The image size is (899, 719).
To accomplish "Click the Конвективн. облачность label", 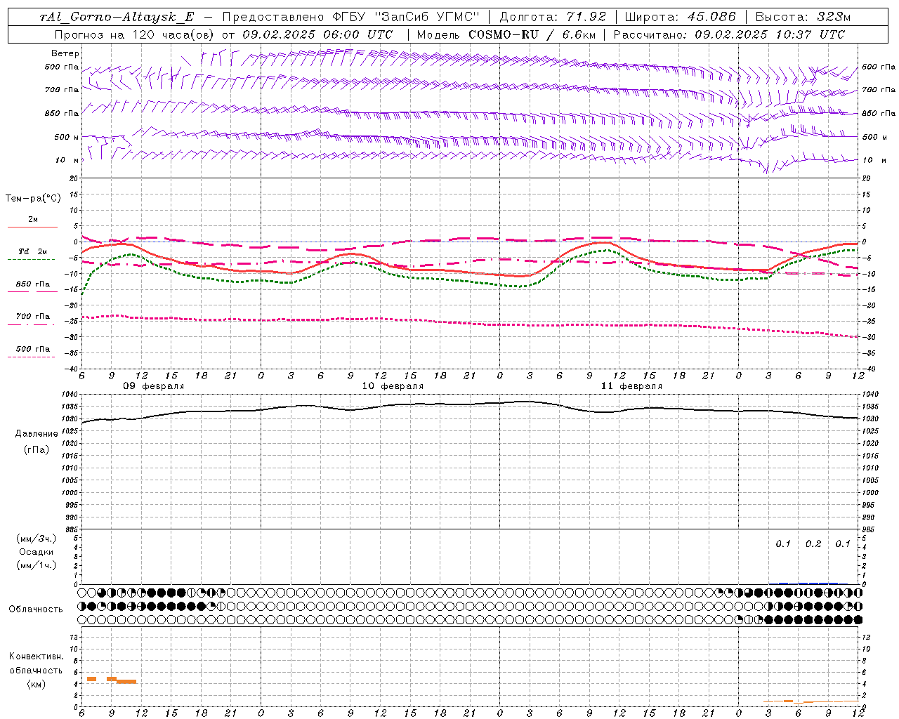I will click(36, 664).
